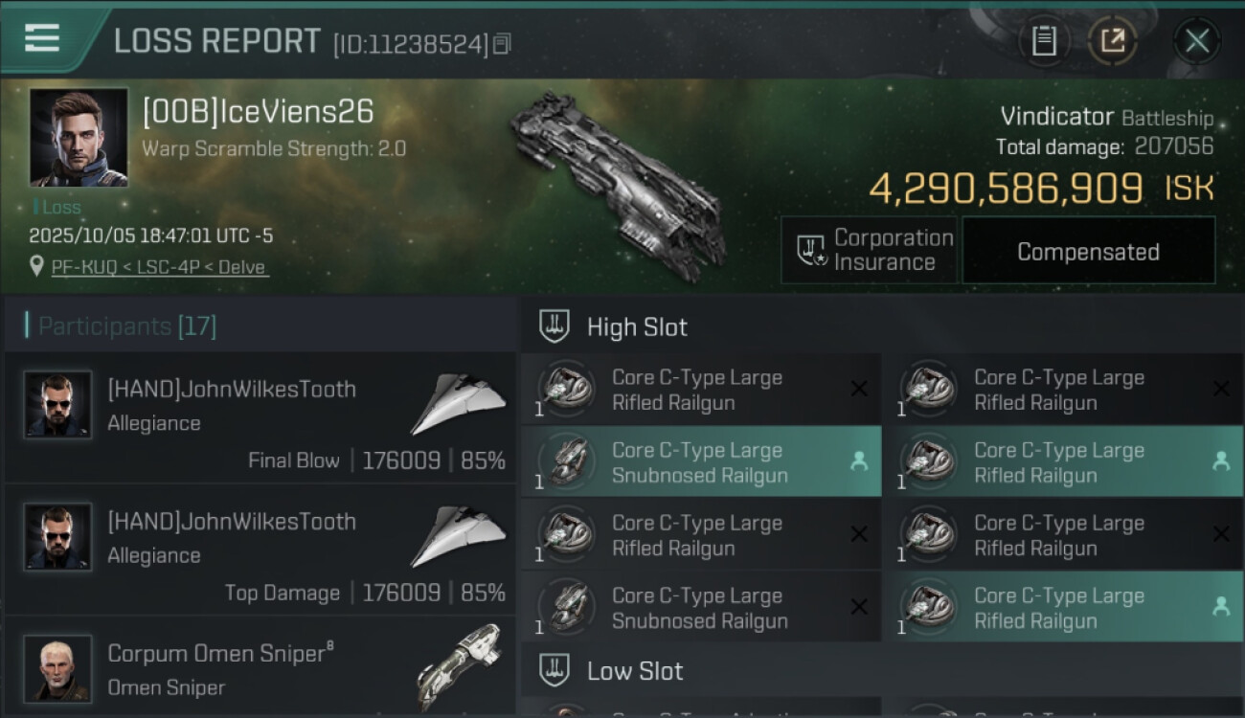The image size is (1245, 718).
Task: Close the loss report window
Action: [x=1197, y=41]
